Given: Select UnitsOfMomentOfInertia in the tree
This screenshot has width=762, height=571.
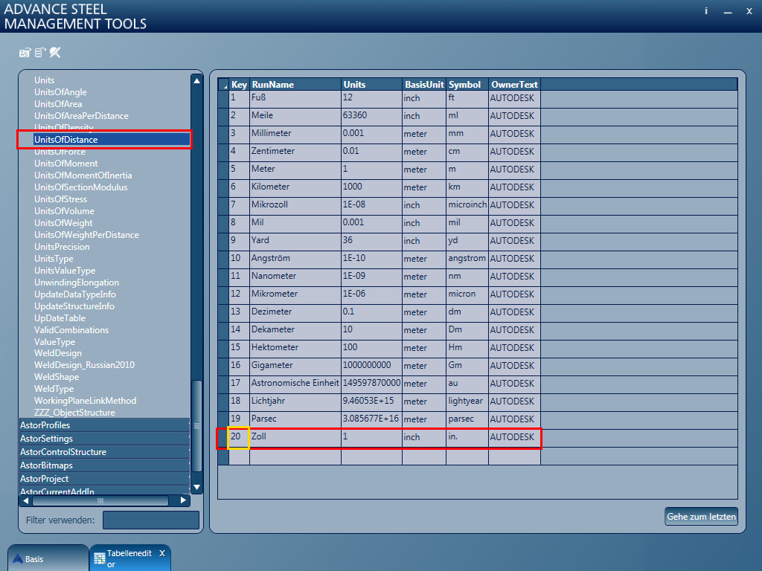Looking at the screenshot, I should click(83, 175).
